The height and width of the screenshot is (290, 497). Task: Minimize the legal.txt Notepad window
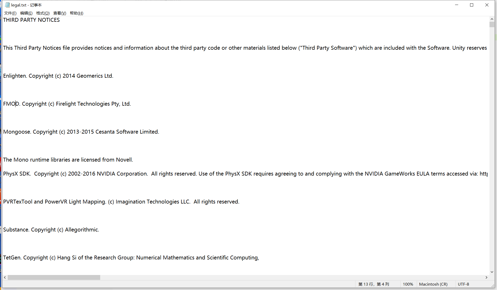pos(457,5)
